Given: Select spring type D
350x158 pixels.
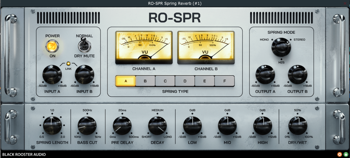Looking at the screenshot, I should click(185, 81).
